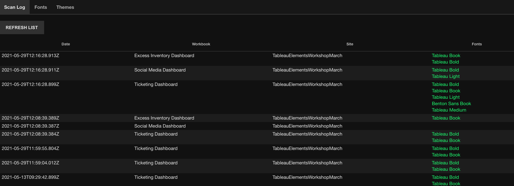
Task: Open the Tableau Medium font link
Action: (x=449, y=110)
